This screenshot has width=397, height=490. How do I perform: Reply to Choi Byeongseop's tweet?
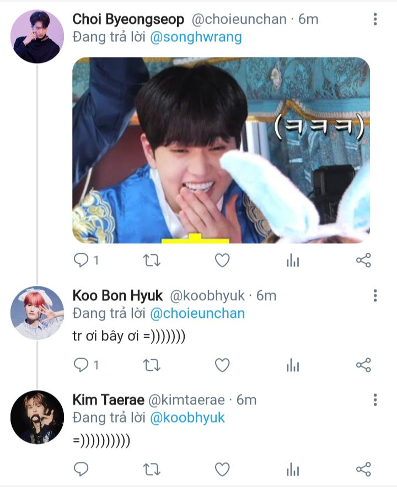pyautogui.click(x=82, y=260)
